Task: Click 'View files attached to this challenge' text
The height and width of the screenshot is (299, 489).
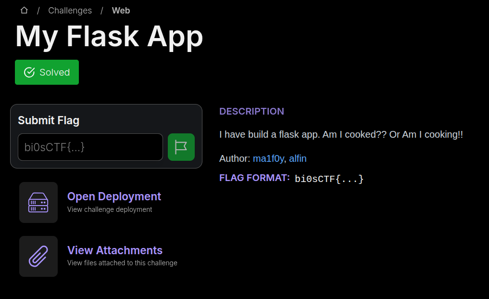Action: click(122, 263)
